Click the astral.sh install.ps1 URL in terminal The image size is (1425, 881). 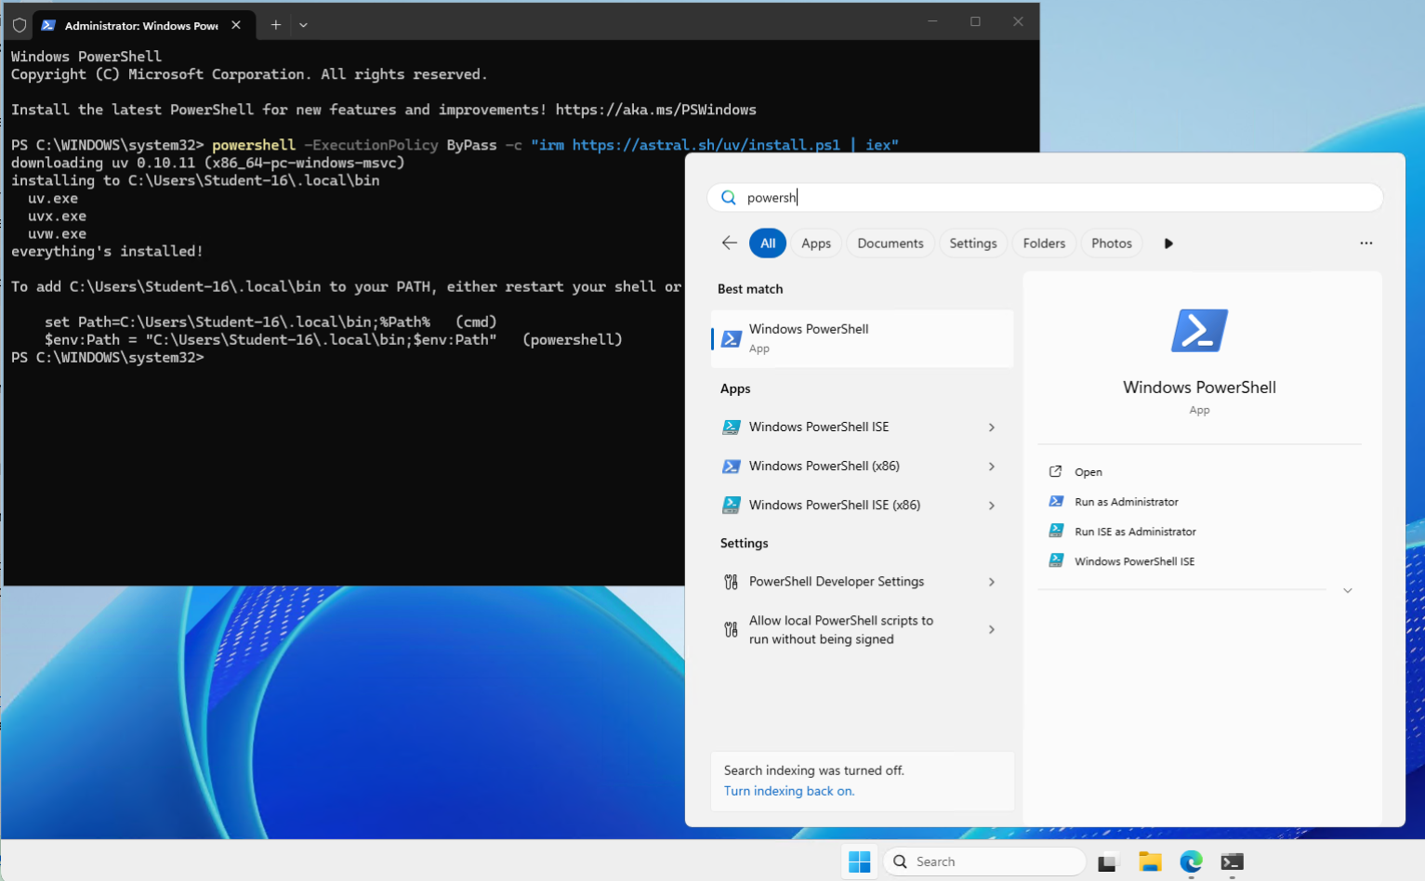[x=706, y=145]
